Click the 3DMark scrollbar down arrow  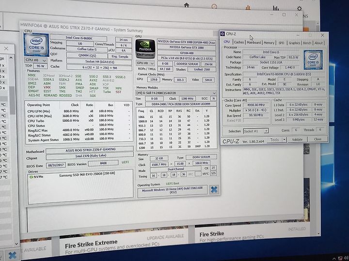318,234
